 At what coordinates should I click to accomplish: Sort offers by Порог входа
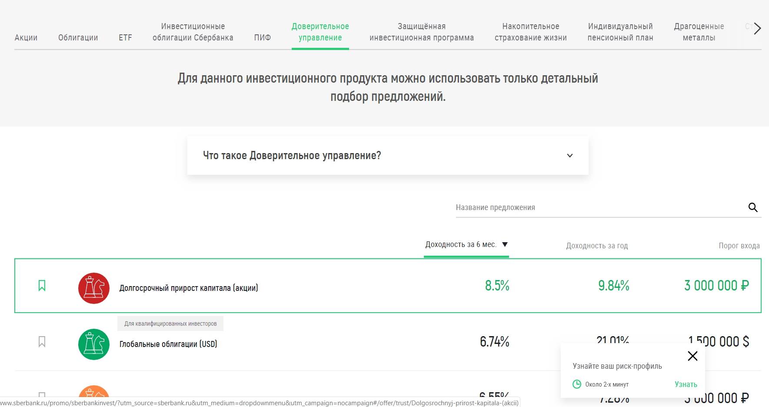[739, 246]
